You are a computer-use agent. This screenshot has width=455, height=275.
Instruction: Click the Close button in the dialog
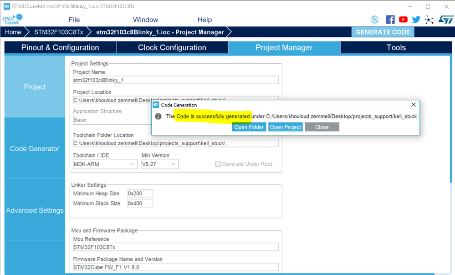click(x=322, y=127)
